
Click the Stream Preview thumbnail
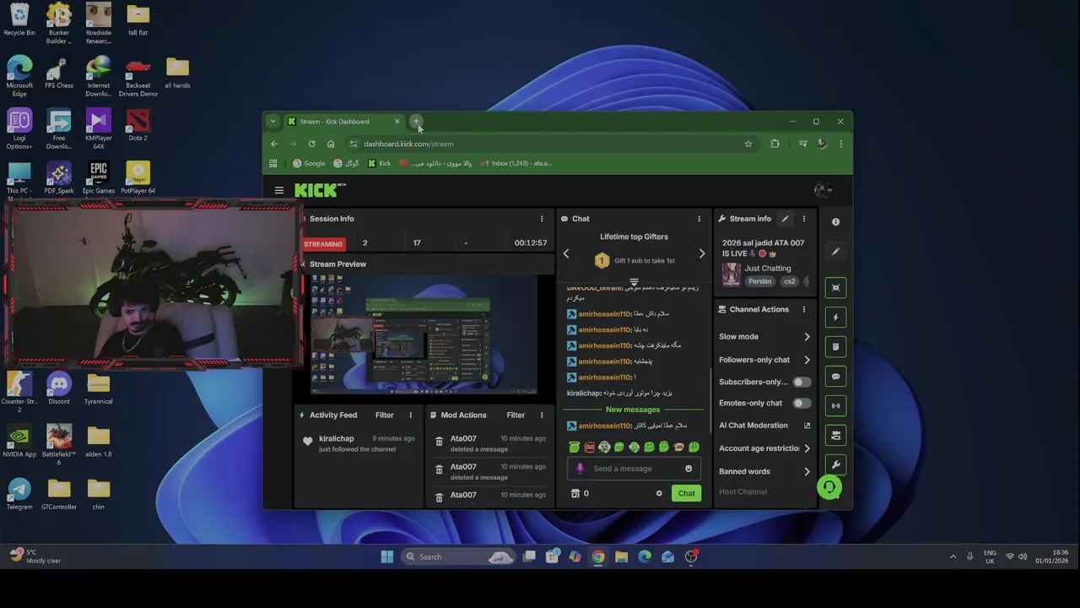point(424,335)
